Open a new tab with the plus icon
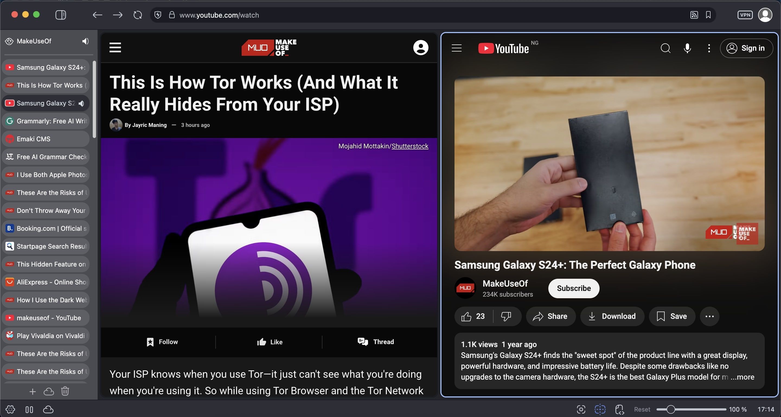The width and height of the screenshot is (781, 417). [x=33, y=392]
